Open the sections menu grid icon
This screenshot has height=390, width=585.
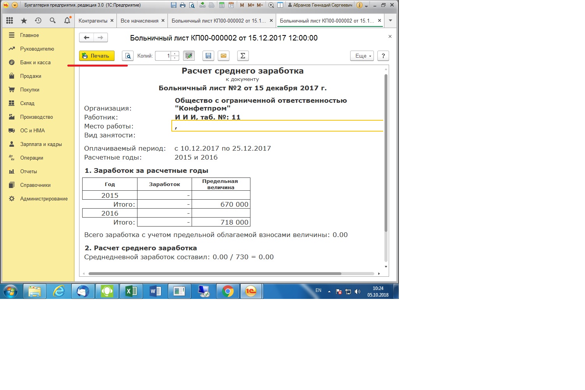pos(10,21)
